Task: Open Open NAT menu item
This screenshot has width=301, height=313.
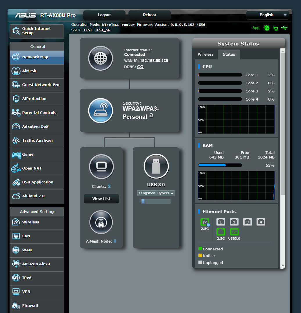Action: 37,168
